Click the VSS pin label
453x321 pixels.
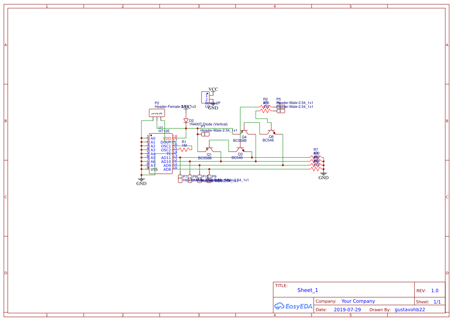click(x=154, y=169)
